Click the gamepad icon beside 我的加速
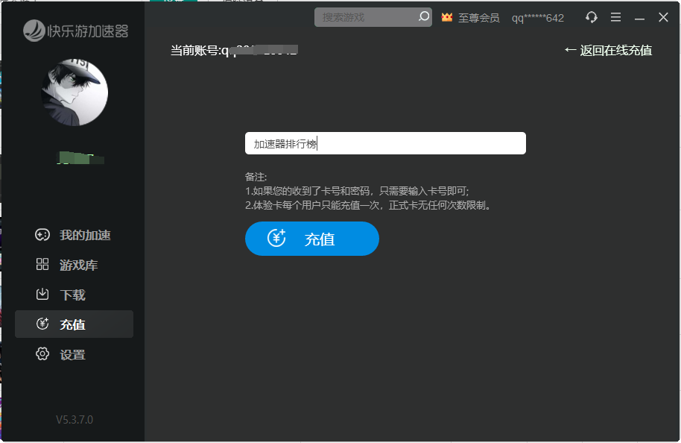681x443 pixels. tap(42, 235)
